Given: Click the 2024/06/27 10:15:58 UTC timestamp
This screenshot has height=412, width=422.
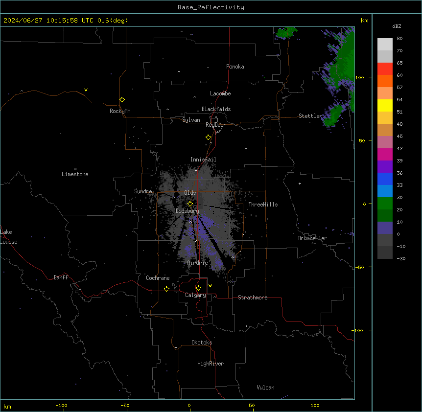Looking at the screenshot, I should click(48, 21).
